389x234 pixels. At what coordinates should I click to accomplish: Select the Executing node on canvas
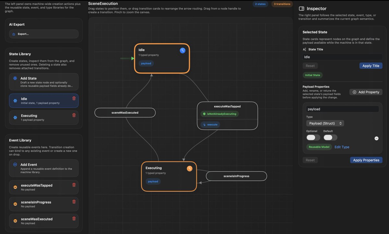(x=169, y=176)
